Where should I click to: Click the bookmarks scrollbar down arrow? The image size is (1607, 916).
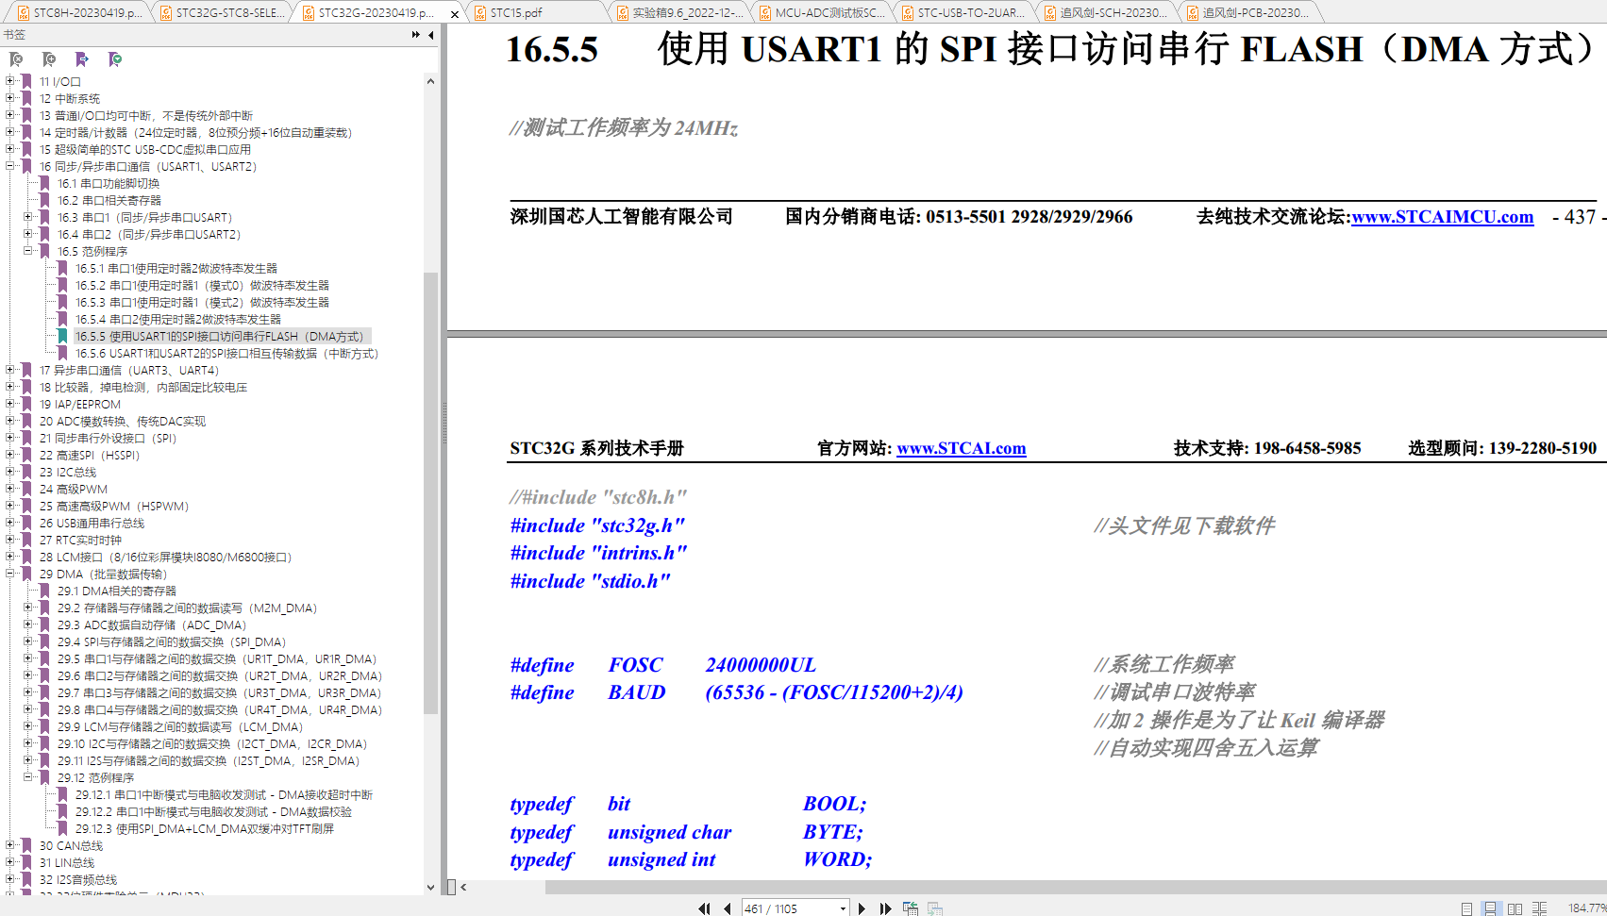[x=430, y=888]
